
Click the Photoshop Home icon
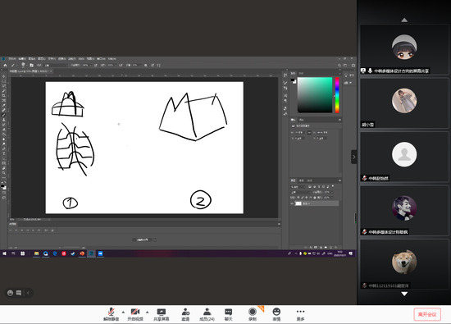point(5,66)
